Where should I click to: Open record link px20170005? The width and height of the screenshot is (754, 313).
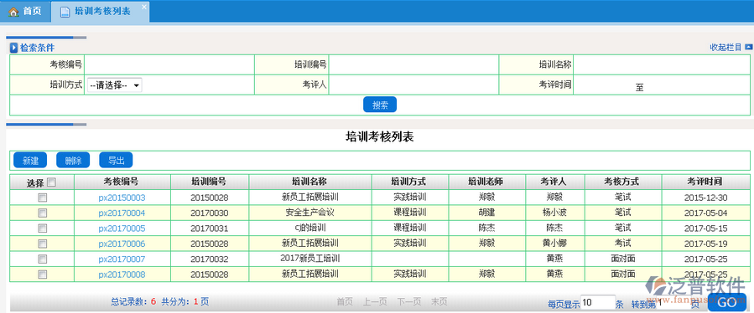122,228
